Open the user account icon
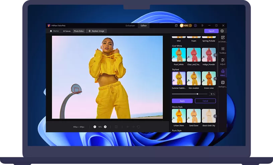Image resolution: width=273 pixels, height=165 pixels. coord(195,25)
